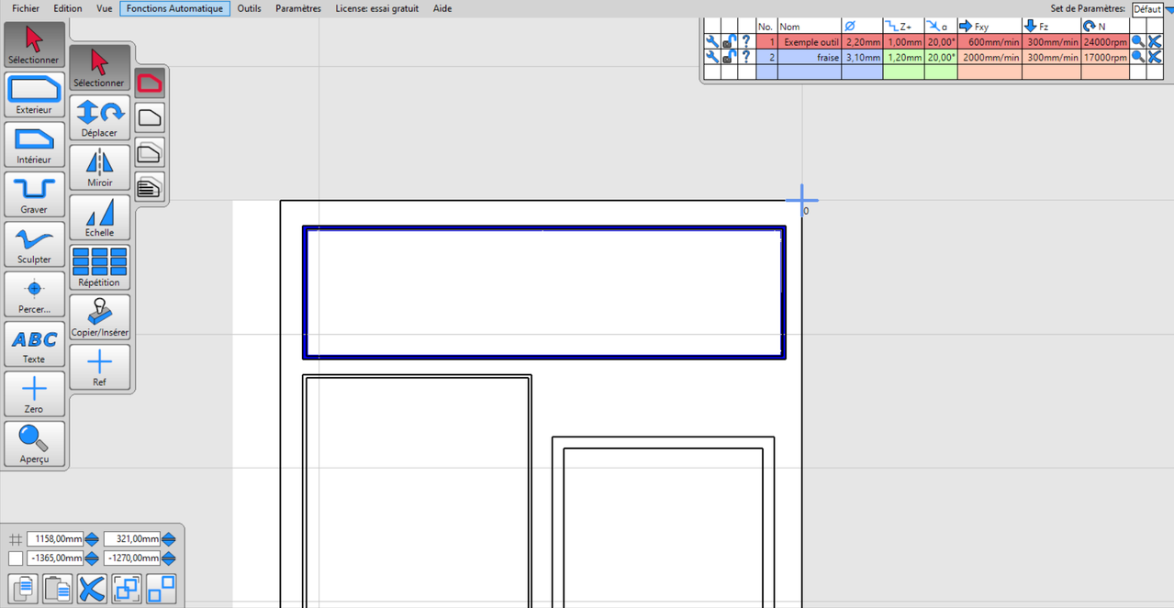Click the secondary Sélectionner tool in submenu
Viewport: 1174px width, 608px height.
(99, 68)
